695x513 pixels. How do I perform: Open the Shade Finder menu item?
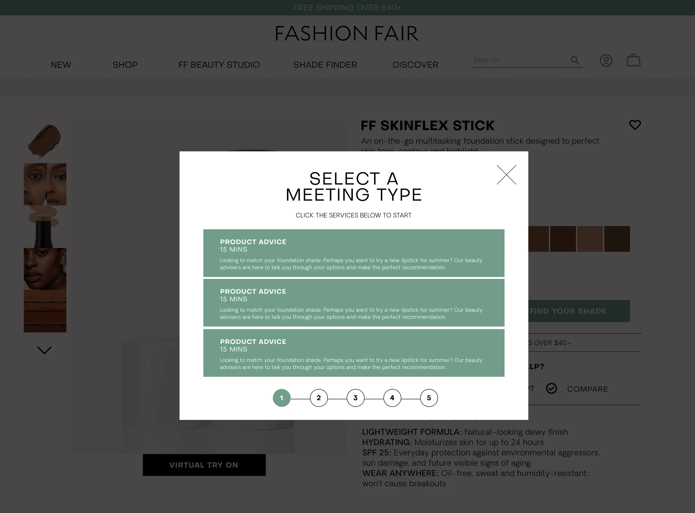tap(325, 65)
